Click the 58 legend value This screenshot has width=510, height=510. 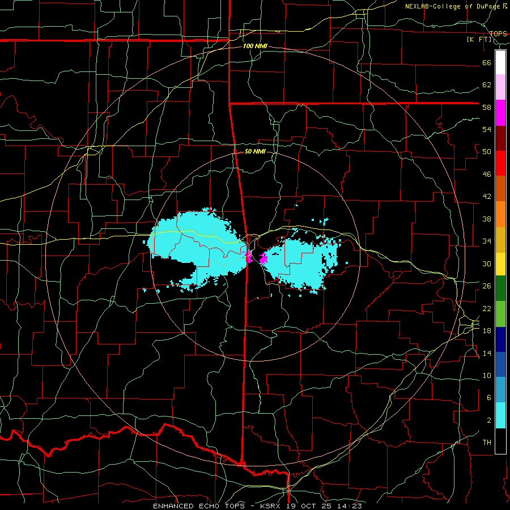487,107
